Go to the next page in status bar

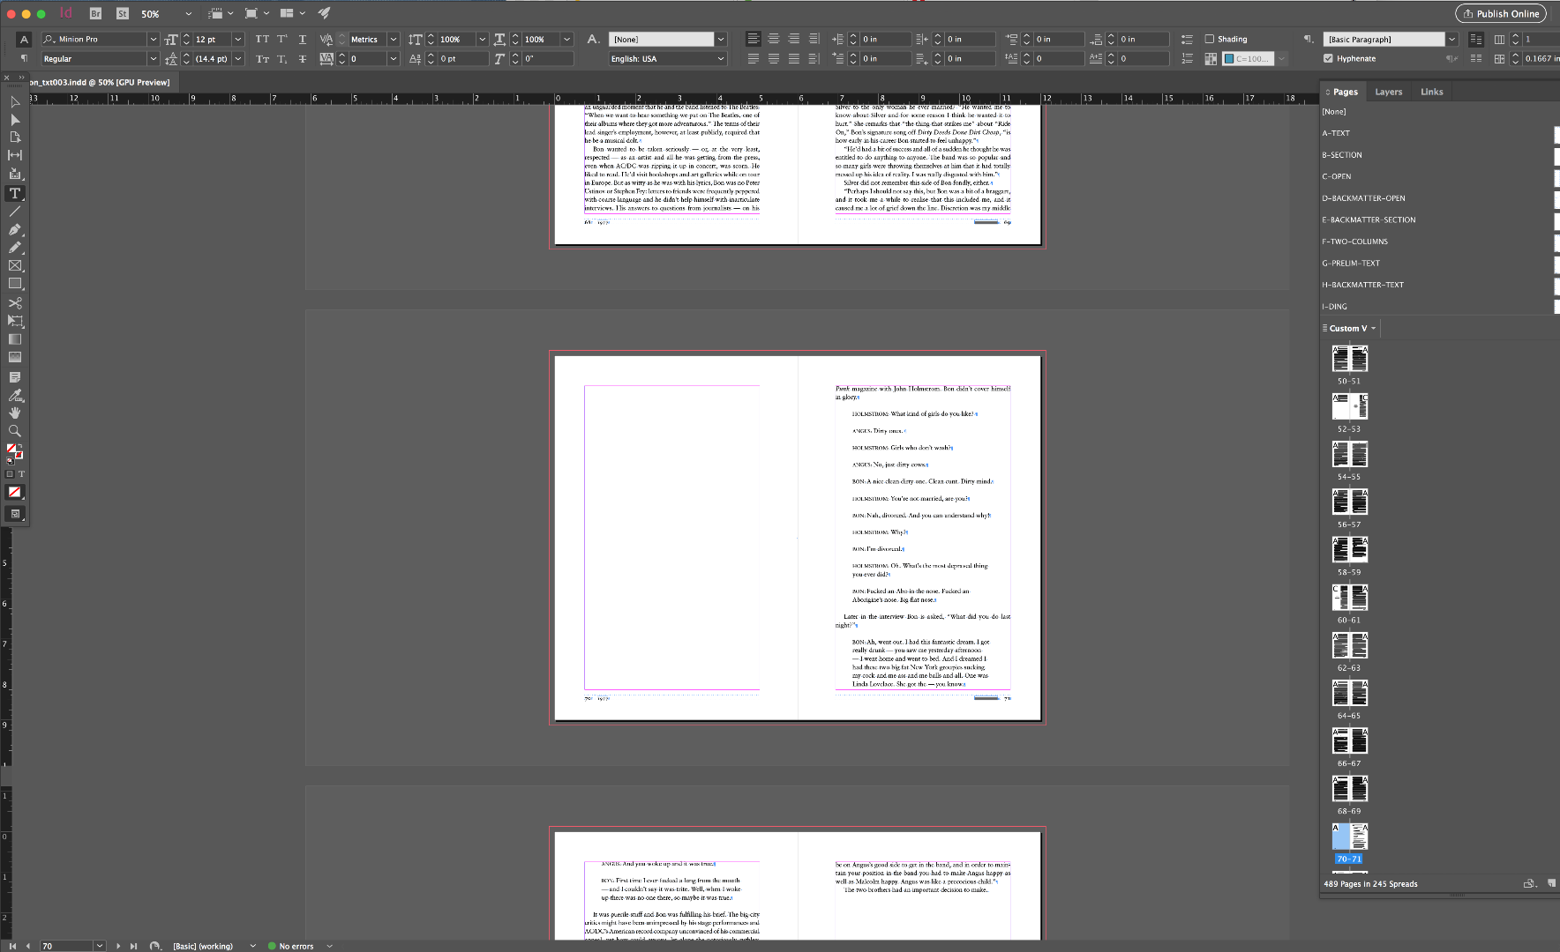[117, 946]
